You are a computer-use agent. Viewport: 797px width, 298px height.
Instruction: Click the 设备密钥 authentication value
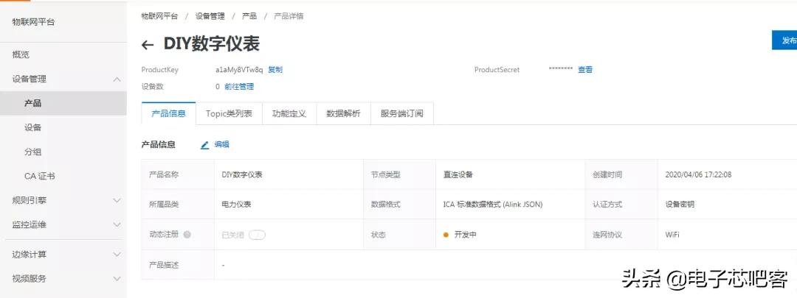click(680, 205)
